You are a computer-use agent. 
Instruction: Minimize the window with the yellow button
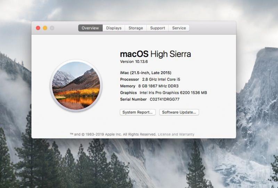(45, 28)
